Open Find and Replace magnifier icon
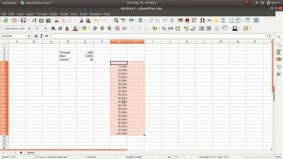Screen dimensions: 283x159 [116, 20]
